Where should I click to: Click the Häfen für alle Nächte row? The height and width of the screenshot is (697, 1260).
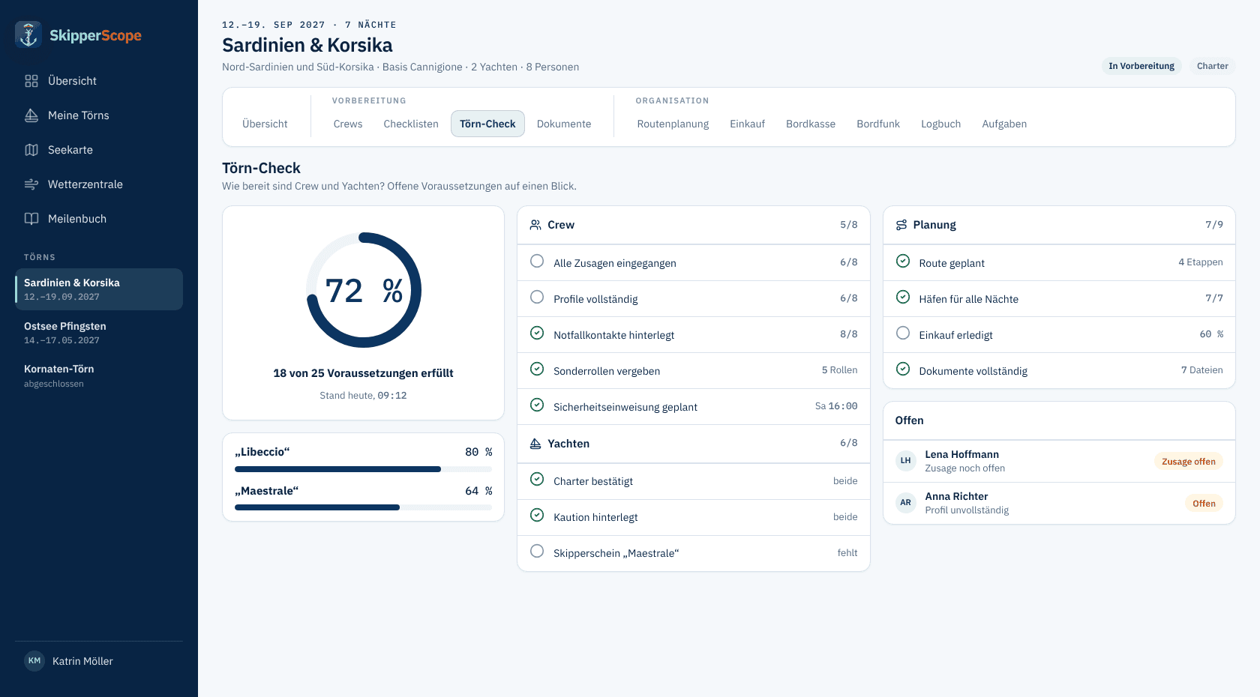click(x=1059, y=298)
